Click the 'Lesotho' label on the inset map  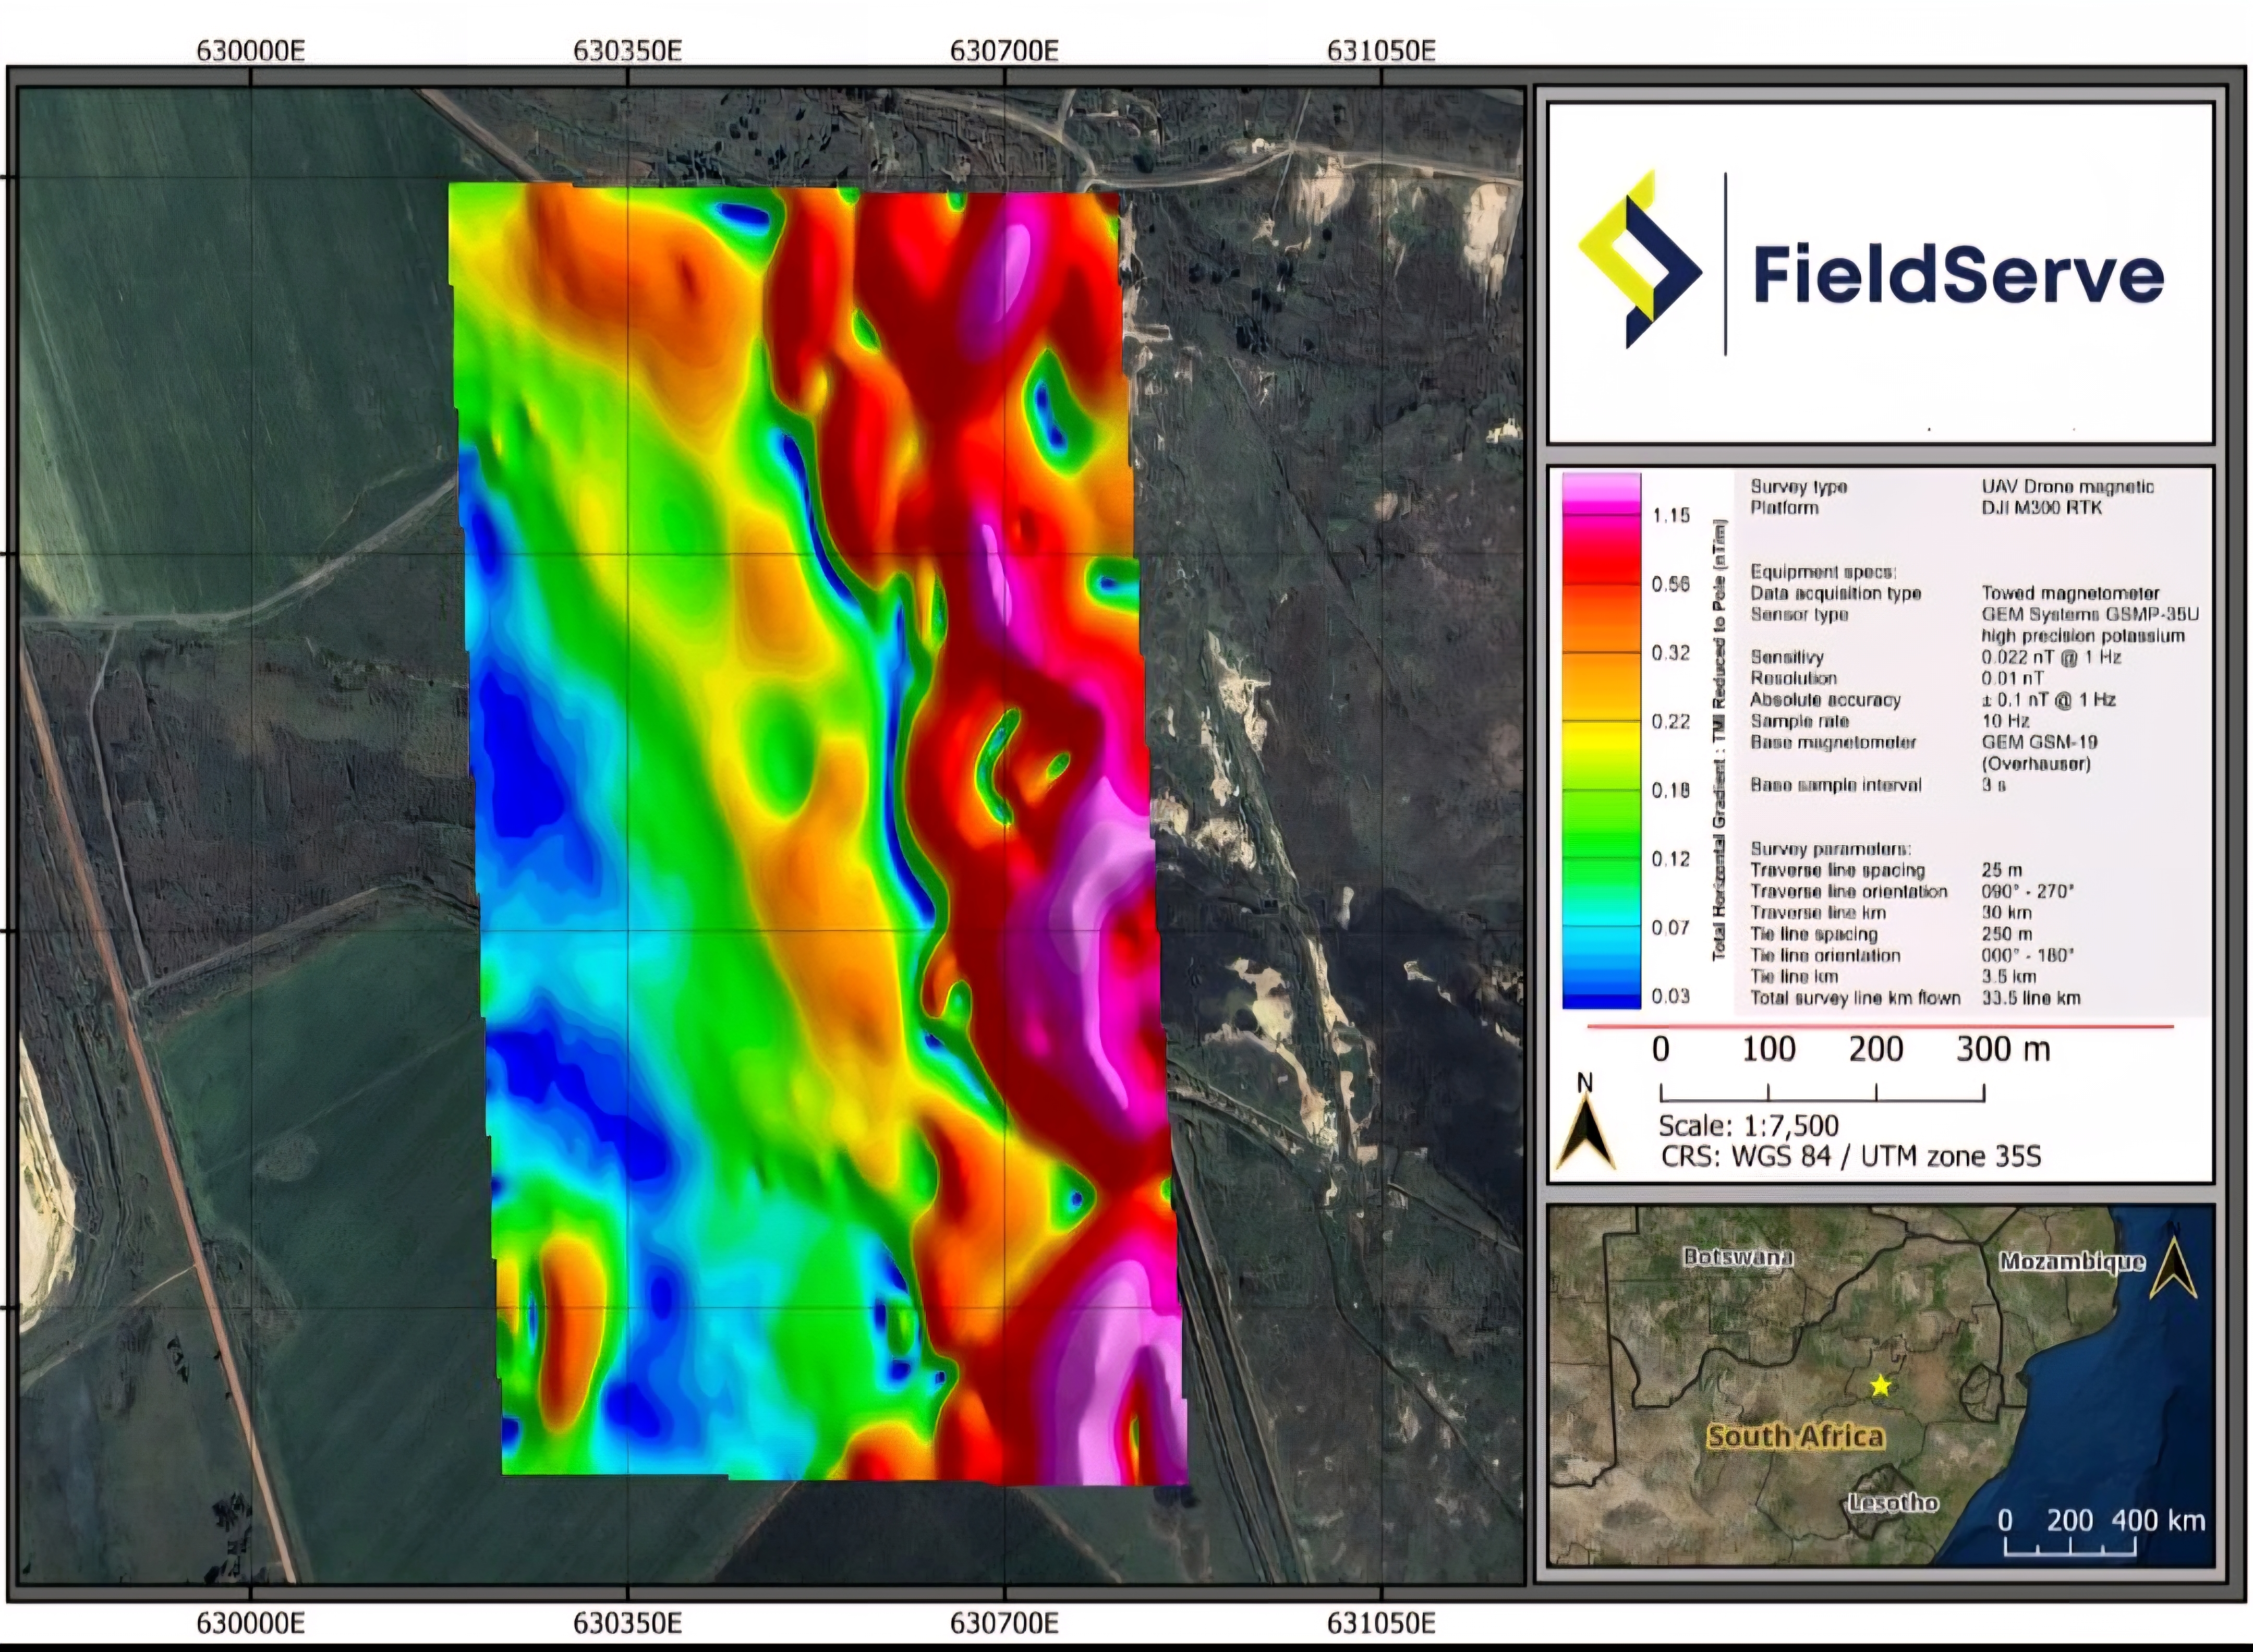(x=1893, y=1503)
